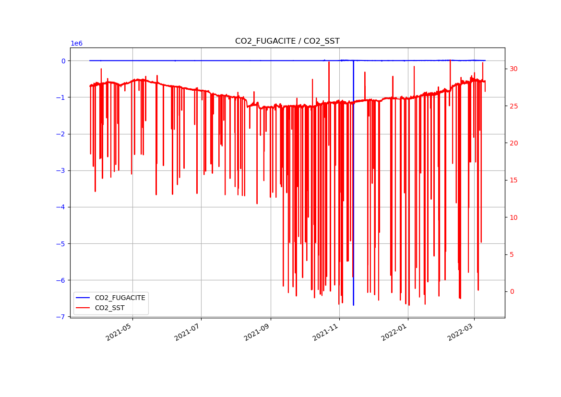Click the blue −2 tick on left axis
The width and height of the screenshot is (561, 397).
[x=62, y=134]
